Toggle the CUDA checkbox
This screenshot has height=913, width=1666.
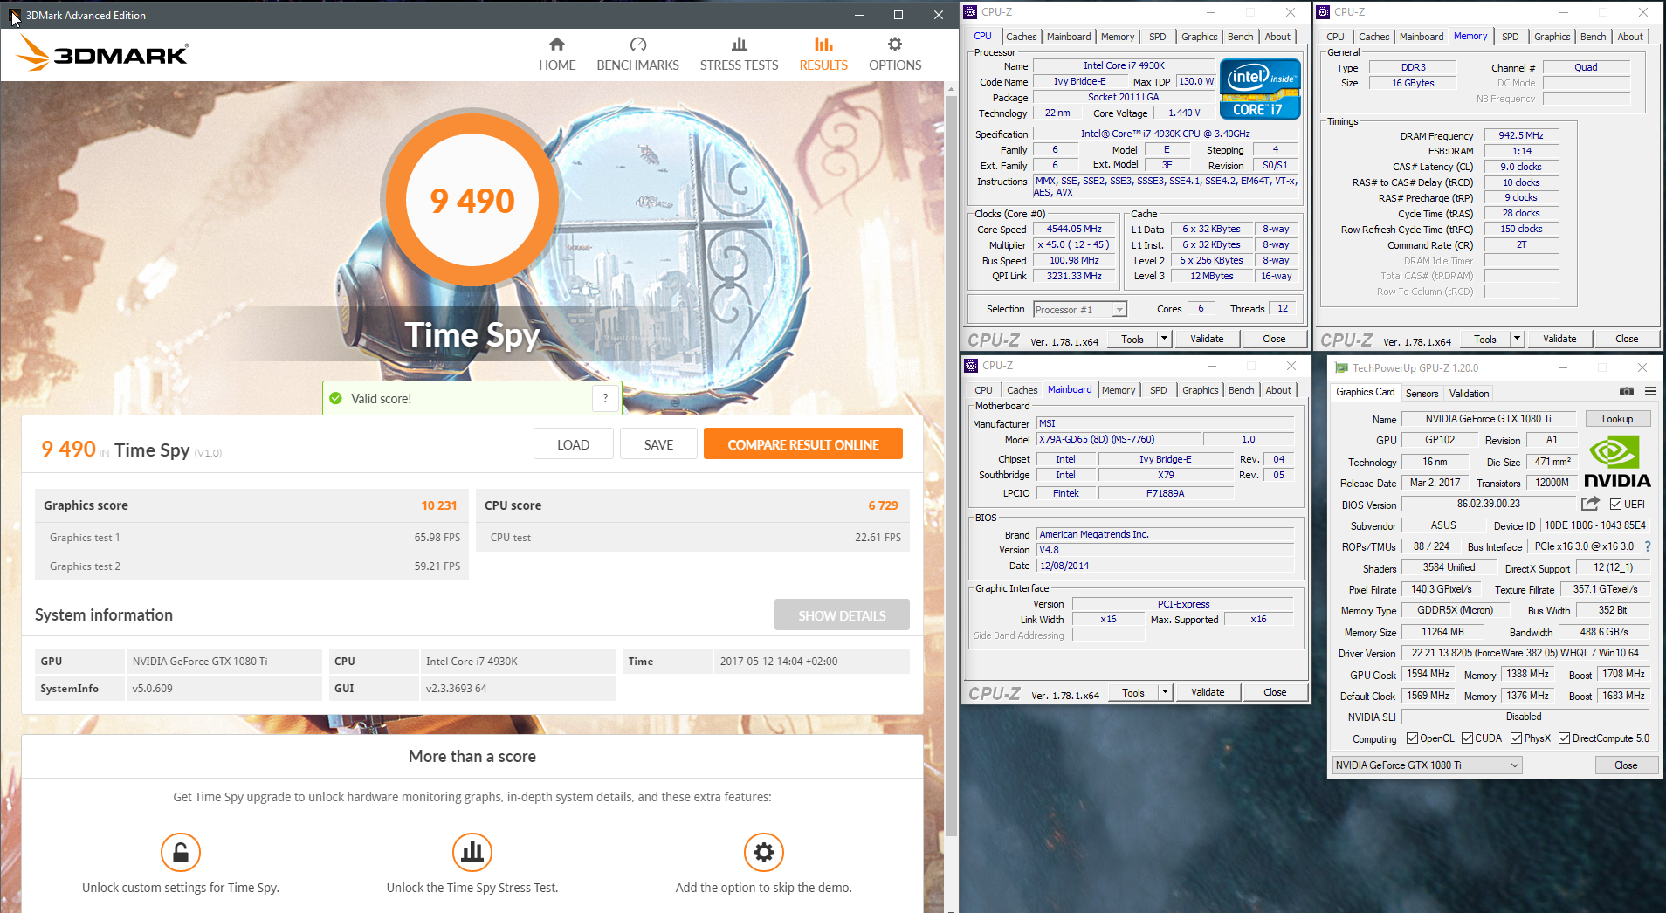point(1467,738)
